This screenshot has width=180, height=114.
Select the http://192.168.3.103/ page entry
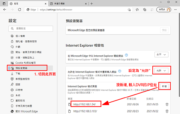tap(85, 111)
